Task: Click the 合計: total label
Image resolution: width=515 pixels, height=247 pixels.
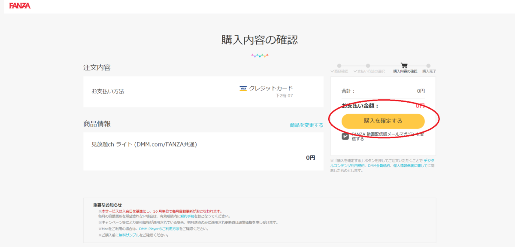Action: (x=348, y=91)
